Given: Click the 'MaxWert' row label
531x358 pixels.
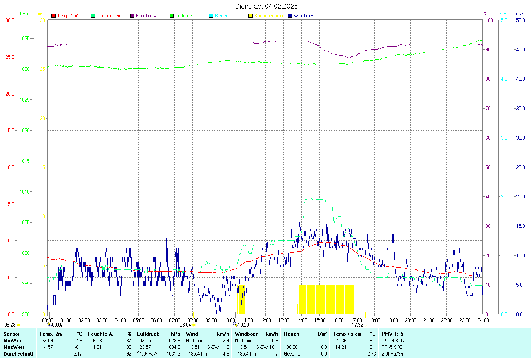Looking at the screenshot, I should 14,347.
